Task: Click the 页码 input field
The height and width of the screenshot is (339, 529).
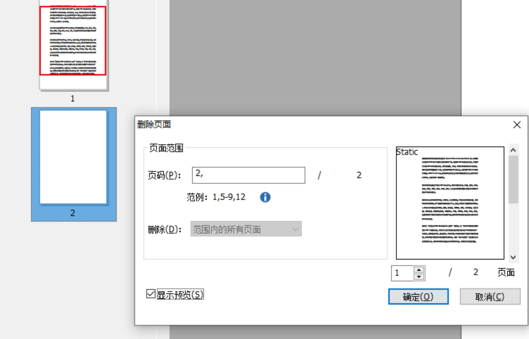Action: pyautogui.click(x=249, y=175)
